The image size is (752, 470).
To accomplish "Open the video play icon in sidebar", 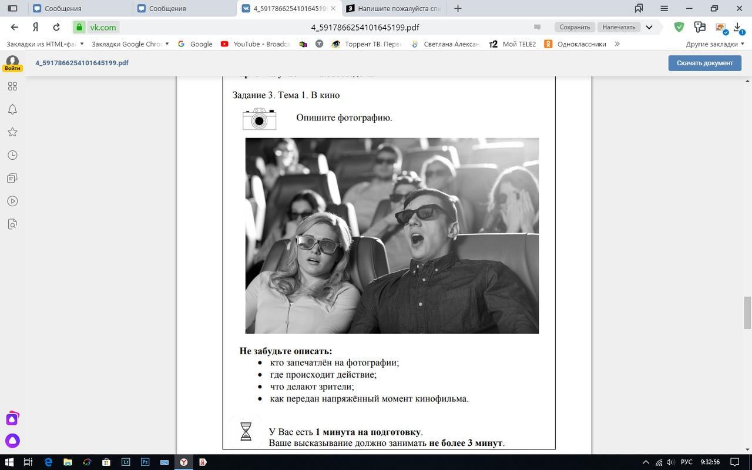I will pyautogui.click(x=12, y=201).
